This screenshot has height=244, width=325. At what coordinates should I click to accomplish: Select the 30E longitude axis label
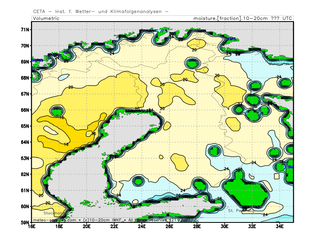(x=225, y=227)
